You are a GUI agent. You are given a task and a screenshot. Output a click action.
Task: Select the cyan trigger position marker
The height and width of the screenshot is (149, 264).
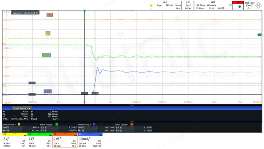(84, 11)
